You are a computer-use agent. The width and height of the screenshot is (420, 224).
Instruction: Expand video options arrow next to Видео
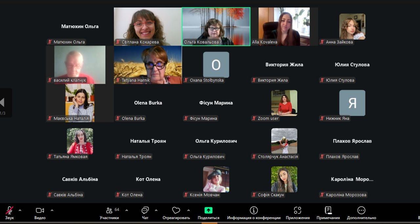52,210
